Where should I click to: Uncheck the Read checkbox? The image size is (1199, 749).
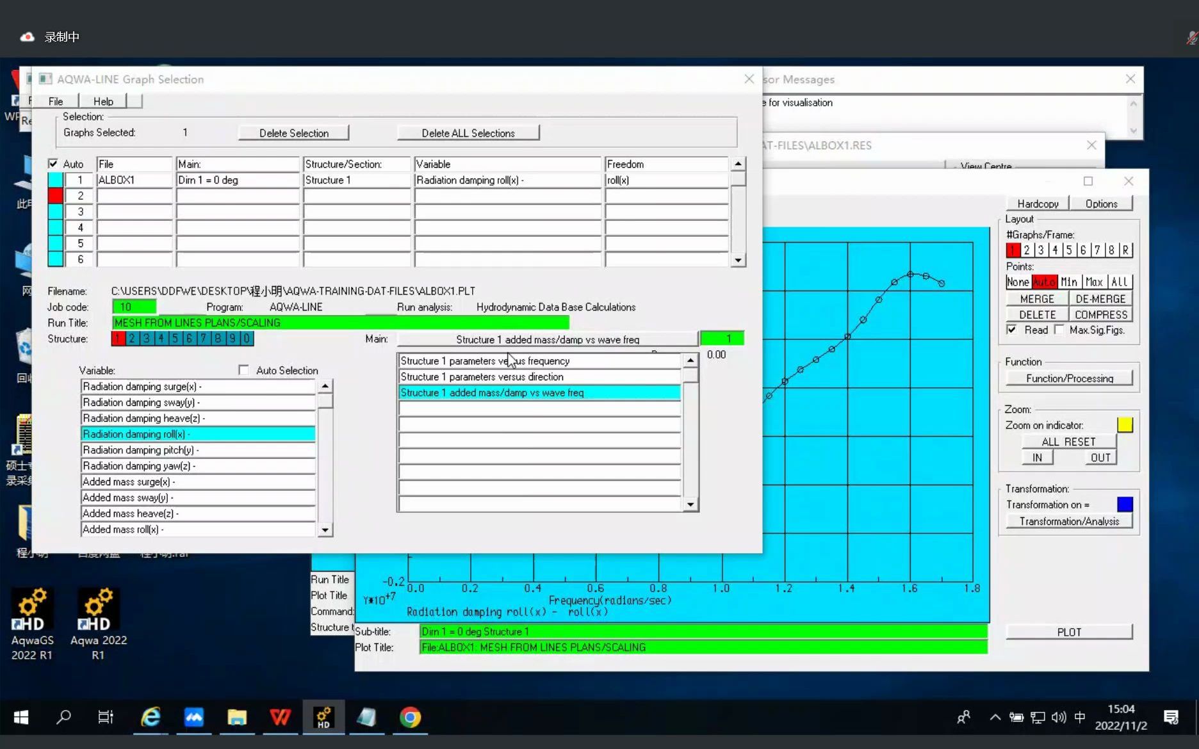pos(1012,330)
